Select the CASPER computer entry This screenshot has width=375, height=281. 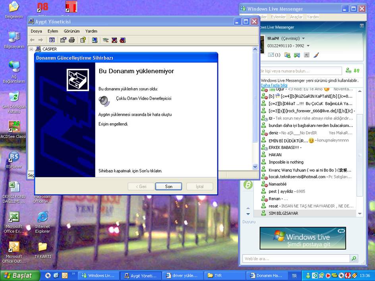(50, 49)
